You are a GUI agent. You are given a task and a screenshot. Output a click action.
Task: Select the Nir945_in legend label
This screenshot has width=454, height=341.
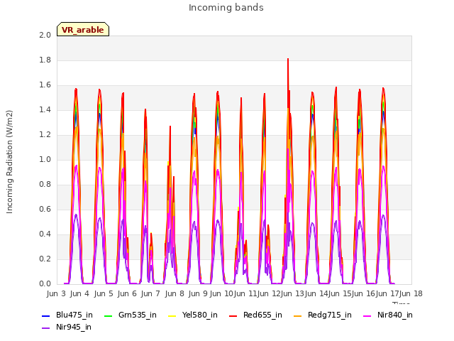[74, 328]
